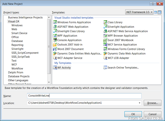Select Business Intelligence Projects project type
This screenshot has height=121, width=165.
tap(25, 17)
